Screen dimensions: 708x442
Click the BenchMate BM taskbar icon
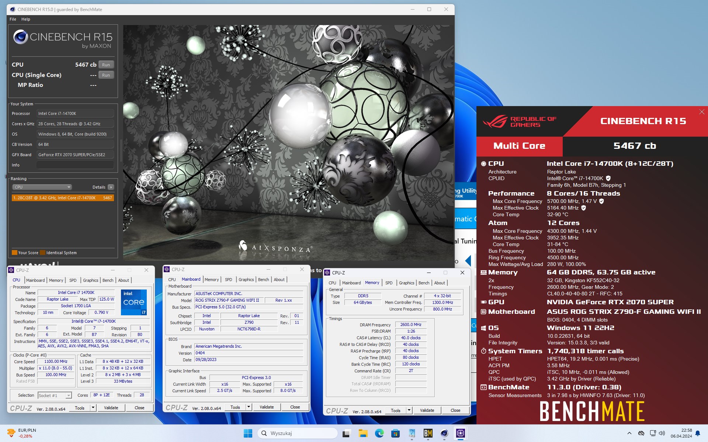point(428,434)
